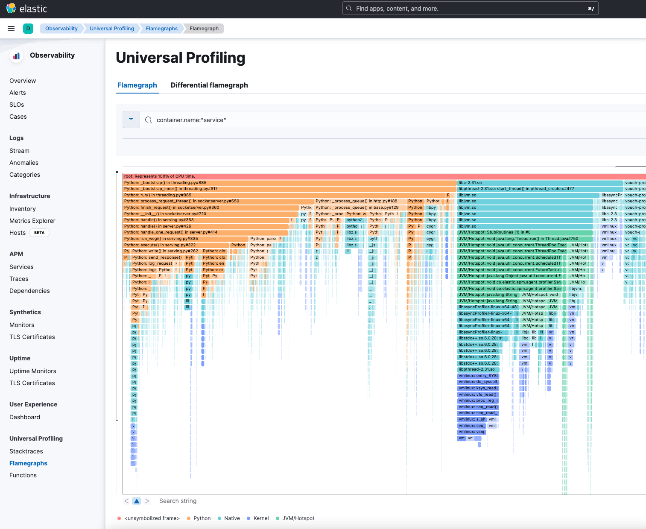The height and width of the screenshot is (529, 646).
Task: Click the previous search result arrow
Action: pyautogui.click(x=126, y=501)
